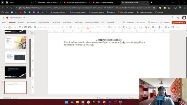Click the Поделиться share button
187x105 pixels.
(179, 22)
